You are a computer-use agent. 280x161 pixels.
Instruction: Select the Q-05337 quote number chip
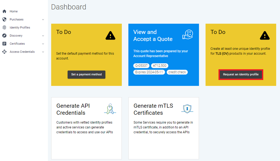pyautogui.click(x=141, y=66)
